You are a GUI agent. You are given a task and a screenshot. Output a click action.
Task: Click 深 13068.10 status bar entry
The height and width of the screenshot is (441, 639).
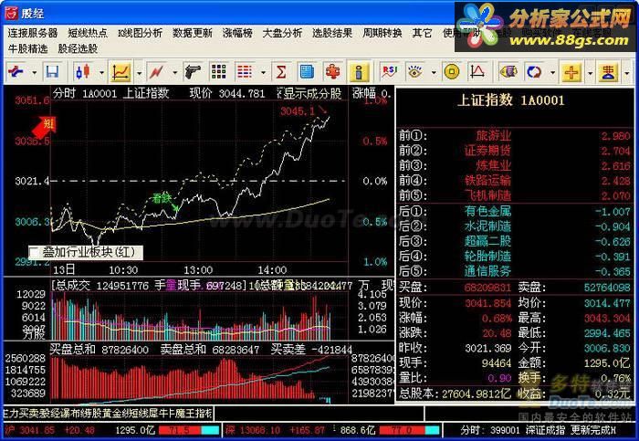(275, 430)
